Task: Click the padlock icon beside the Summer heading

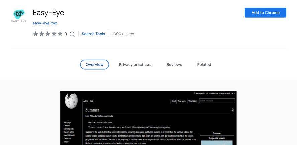Action: tap(233, 110)
